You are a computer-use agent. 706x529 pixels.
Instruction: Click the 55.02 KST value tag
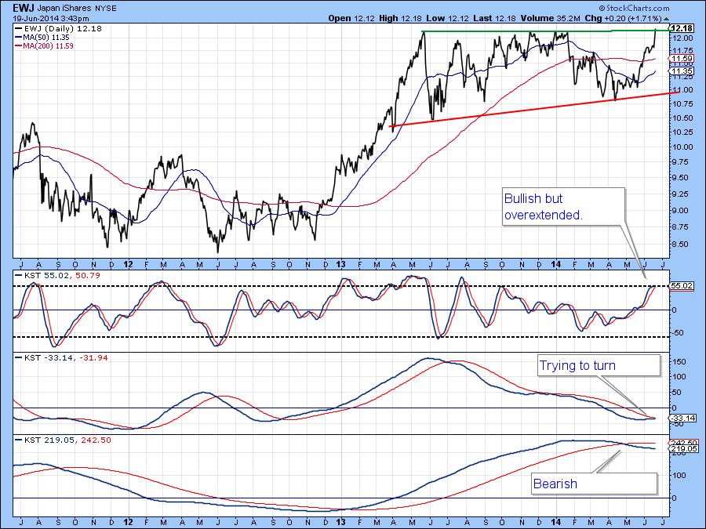click(679, 287)
